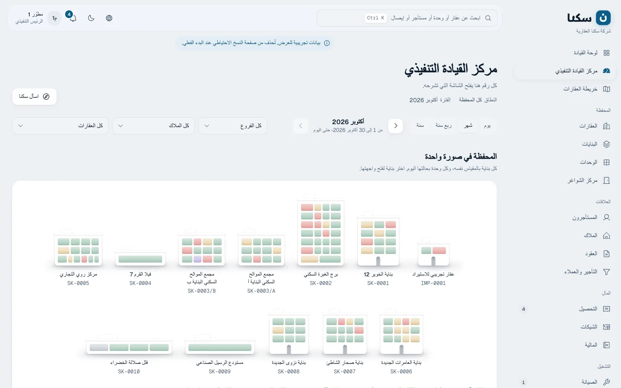This screenshot has width=621, height=388.
Task: Open التأجير والعملاء sidebar item
Action: pos(565,272)
